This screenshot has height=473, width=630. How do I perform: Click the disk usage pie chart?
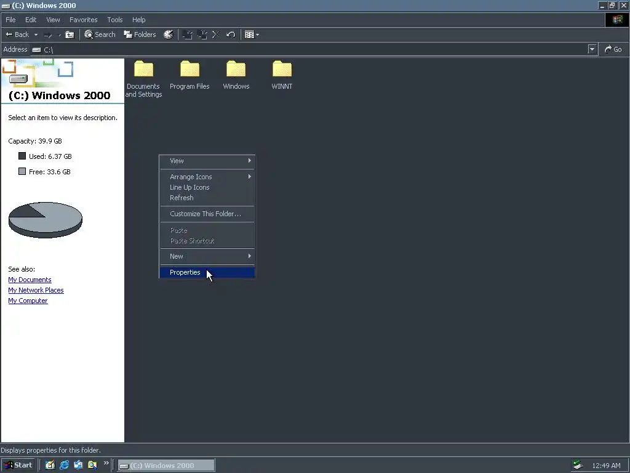point(46,220)
